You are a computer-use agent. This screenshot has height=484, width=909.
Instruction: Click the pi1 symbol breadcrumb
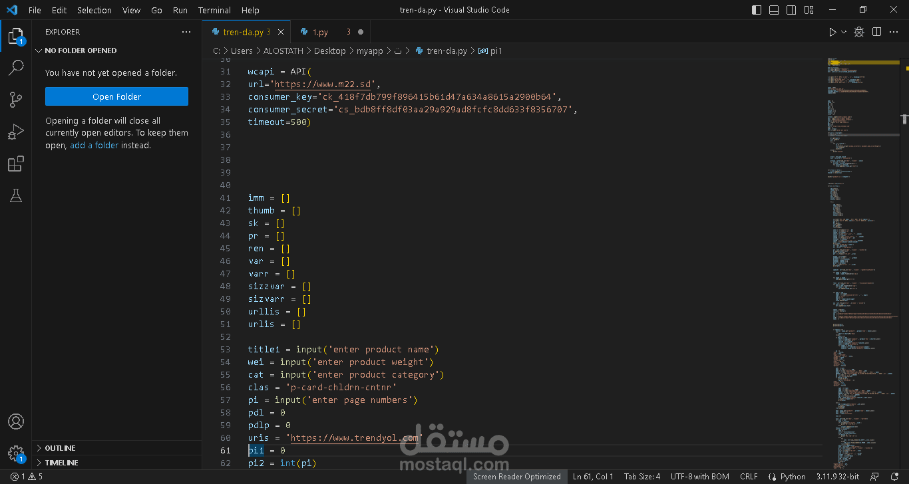(x=490, y=51)
